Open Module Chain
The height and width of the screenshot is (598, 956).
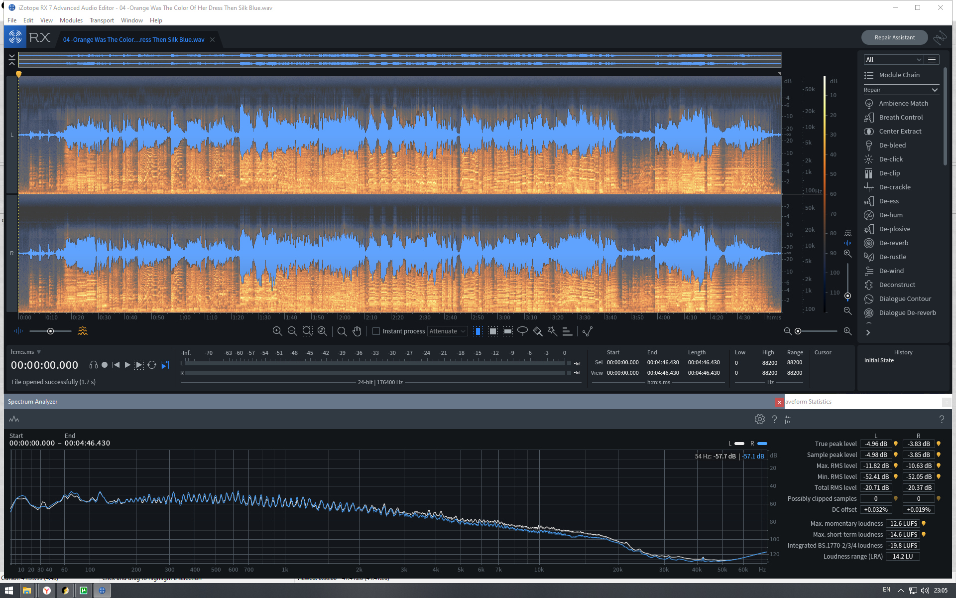point(899,75)
